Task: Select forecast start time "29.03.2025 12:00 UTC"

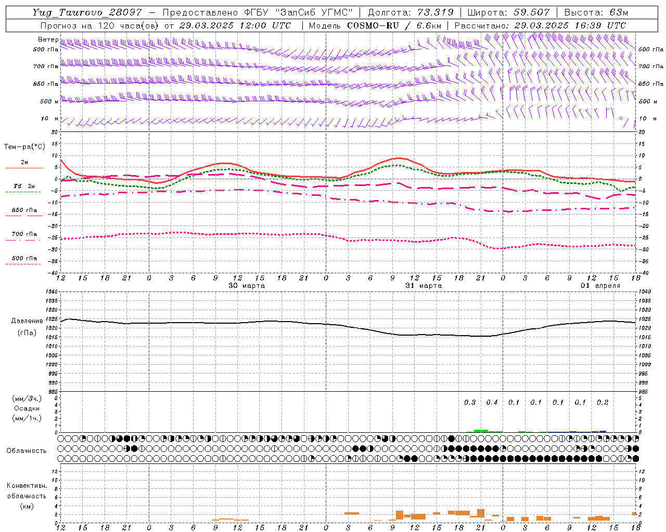Action: click(x=235, y=25)
